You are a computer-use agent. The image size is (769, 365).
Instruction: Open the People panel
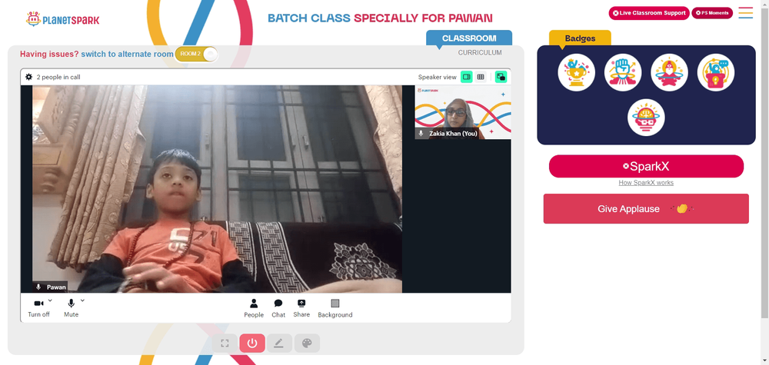pos(254,308)
